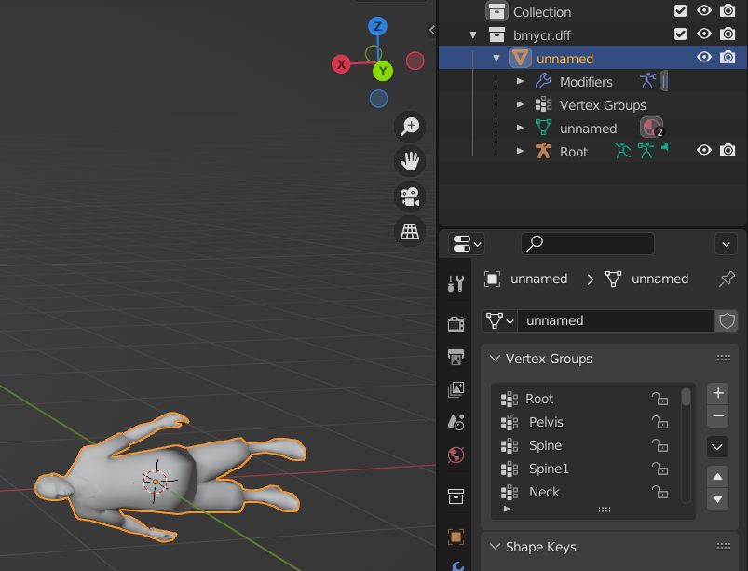Collapse the bmycr.dff hierarchy in outliner

(x=472, y=34)
